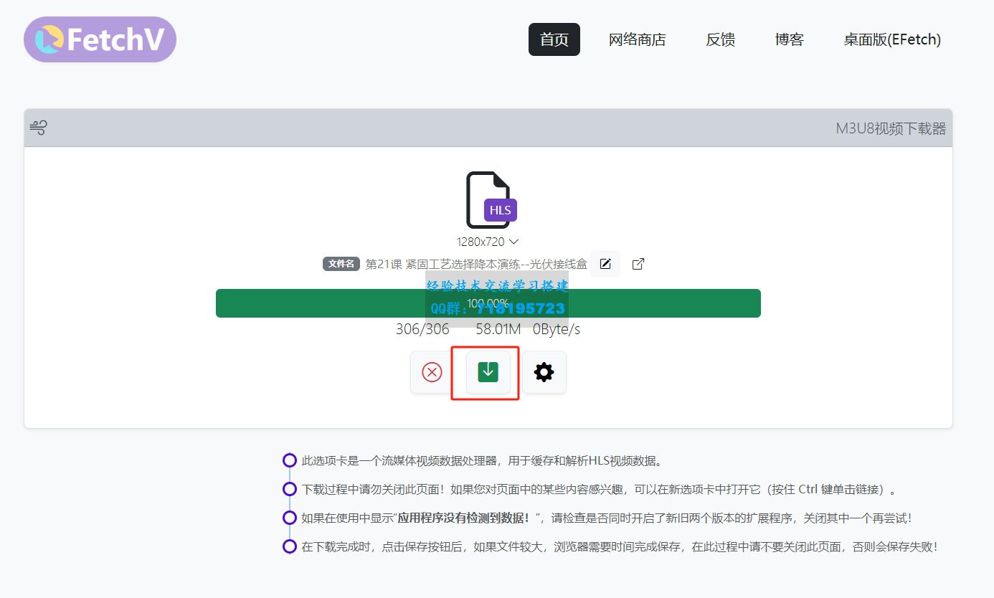Click the wind icon in panel header
Viewport: 994px width, 598px height.
point(38,128)
